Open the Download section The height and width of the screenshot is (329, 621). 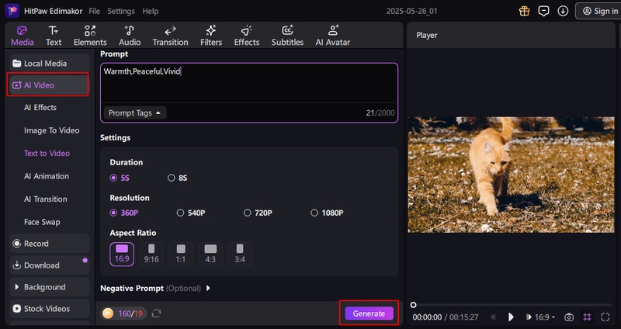click(50, 265)
